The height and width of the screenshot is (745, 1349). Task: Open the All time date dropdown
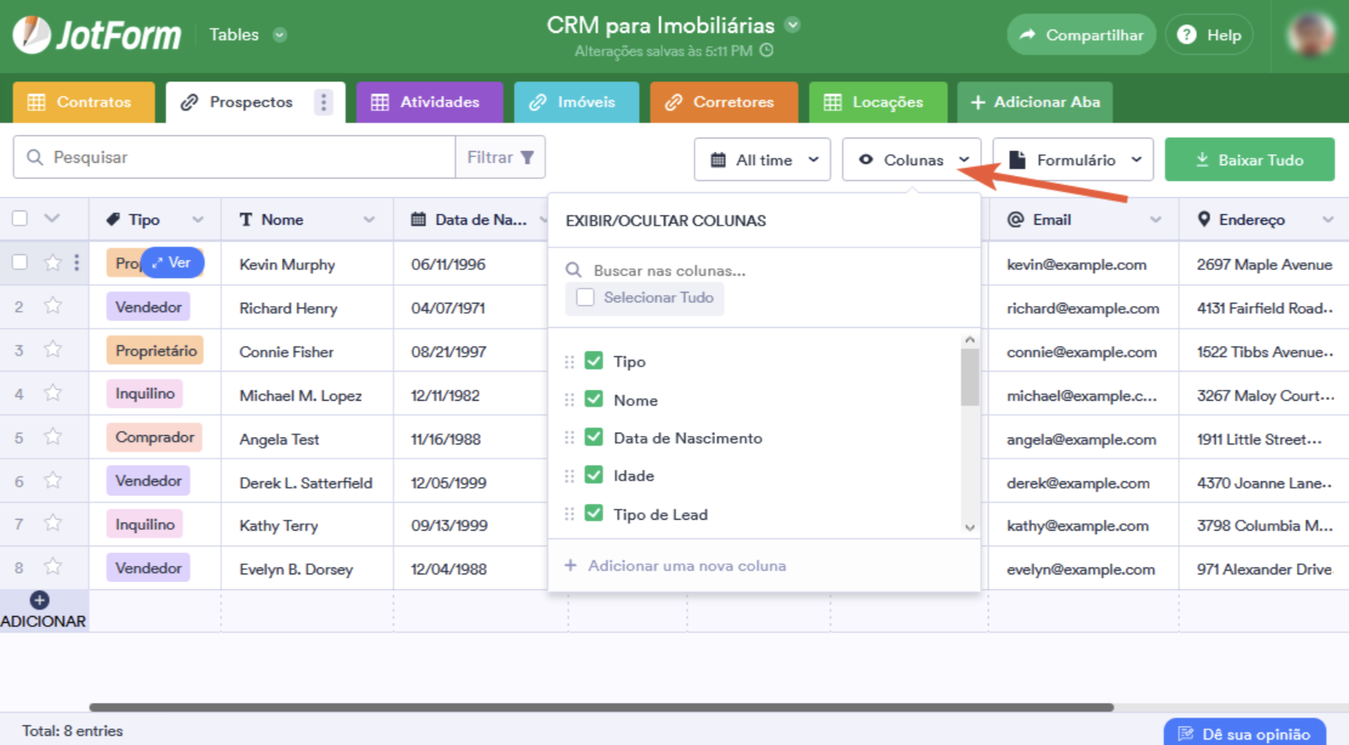(762, 160)
